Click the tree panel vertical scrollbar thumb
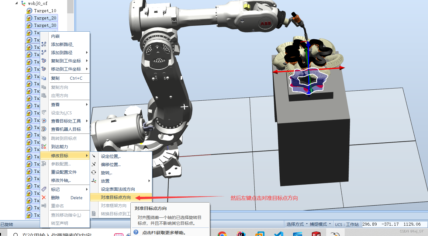 pyautogui.click(x=71, y=6)
